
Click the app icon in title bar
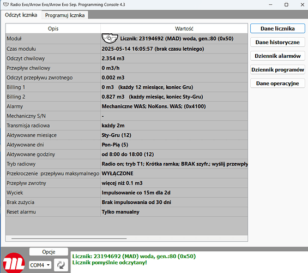(6, 4)
